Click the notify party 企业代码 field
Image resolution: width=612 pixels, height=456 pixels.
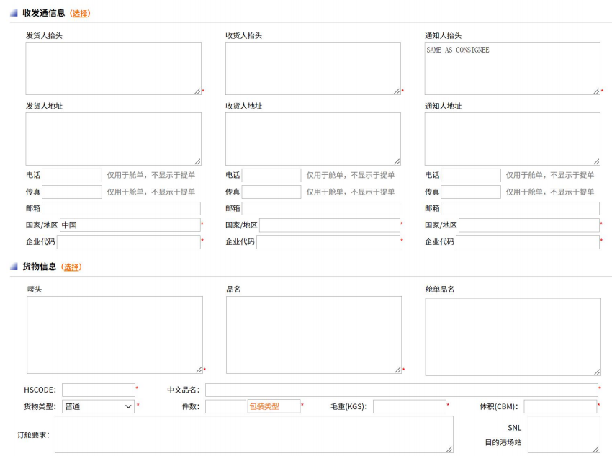[528, 242]
